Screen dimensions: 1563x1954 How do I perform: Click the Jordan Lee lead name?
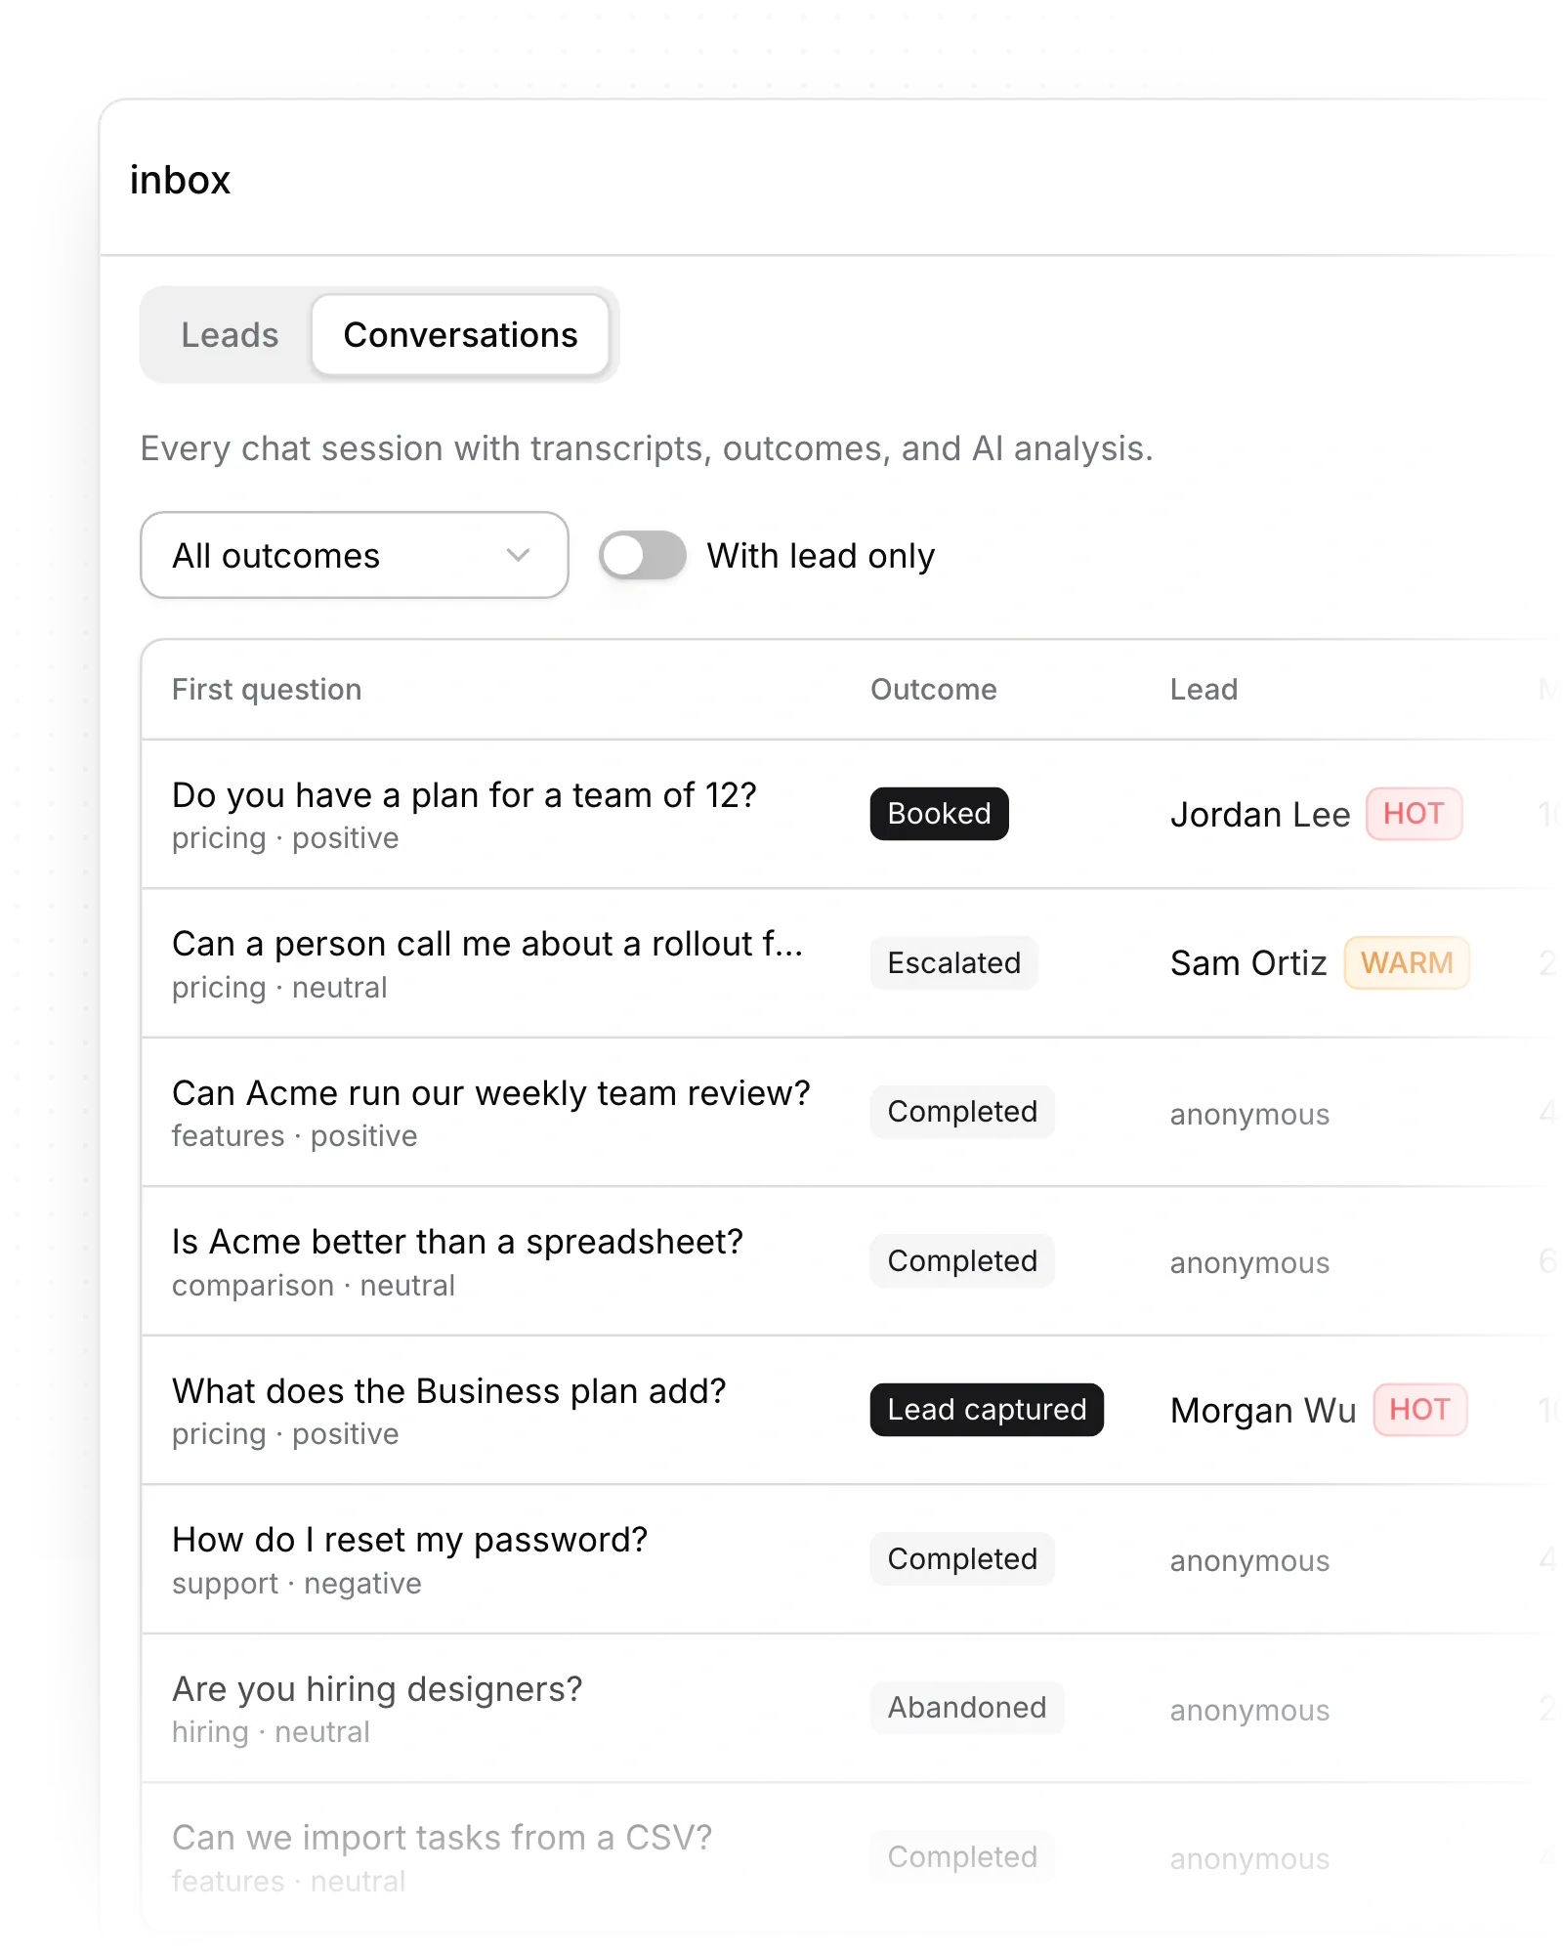pos(1260,815)
